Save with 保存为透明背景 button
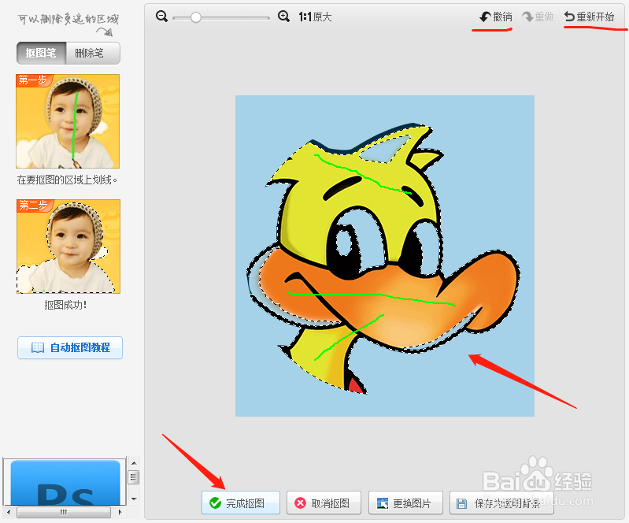 tap(501, 503)
